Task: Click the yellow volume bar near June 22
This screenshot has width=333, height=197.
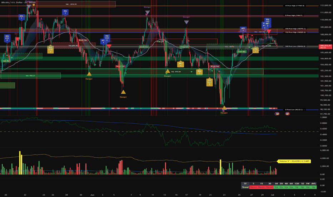Action: pos(220,167)
